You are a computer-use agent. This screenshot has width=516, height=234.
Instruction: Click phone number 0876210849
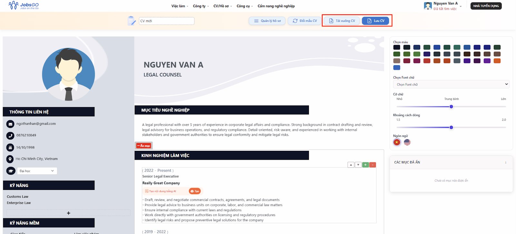coord(26,135)
